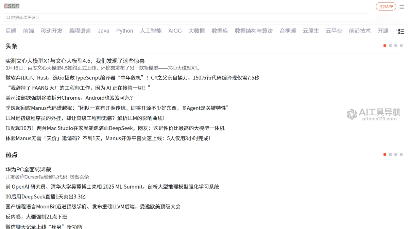
Task: Go to the Java tab
Action: 104,31
